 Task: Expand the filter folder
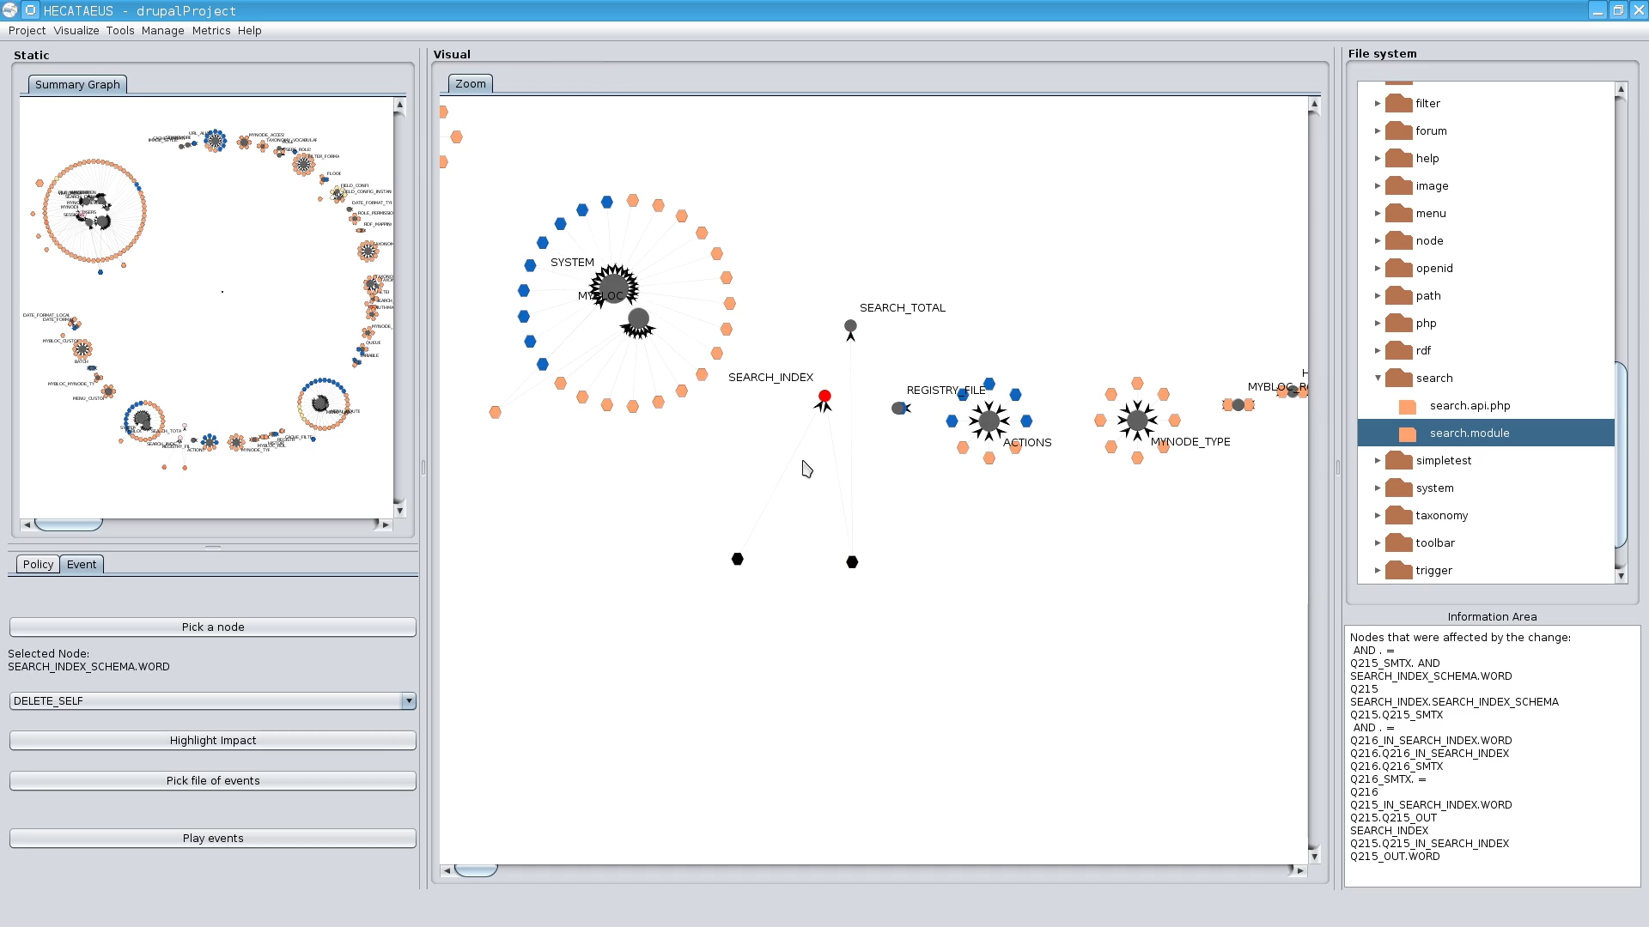[x=1378, y=103]
